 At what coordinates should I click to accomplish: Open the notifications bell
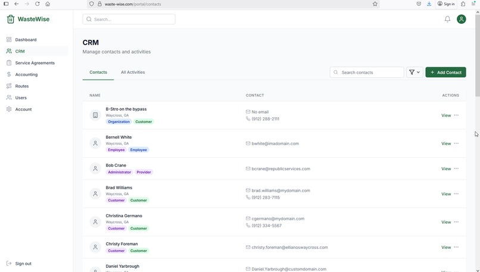(447, 19)
